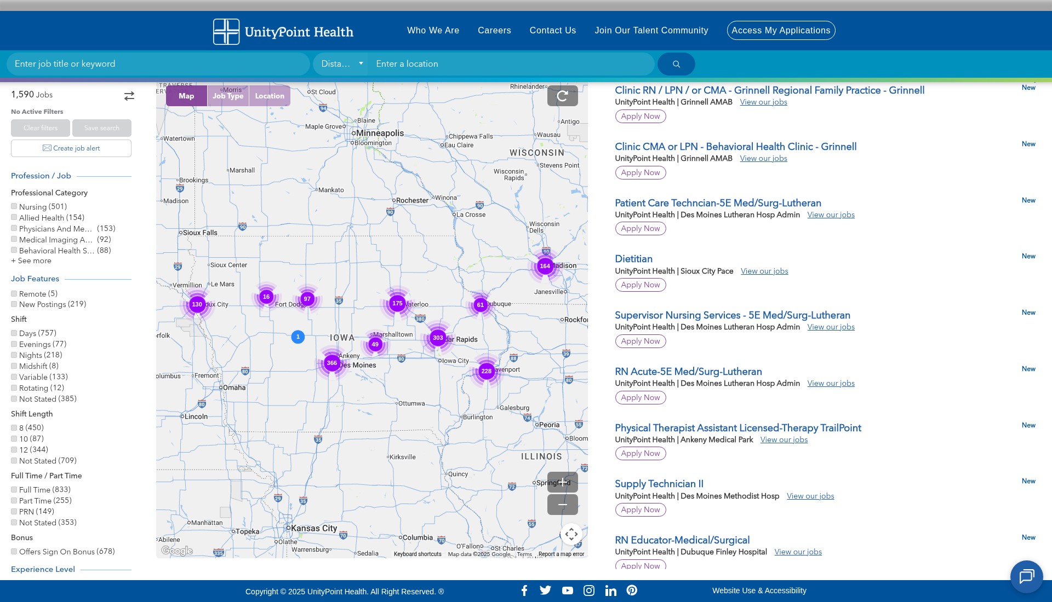
Task: Collapse the Job Features section
Action: 35,279
